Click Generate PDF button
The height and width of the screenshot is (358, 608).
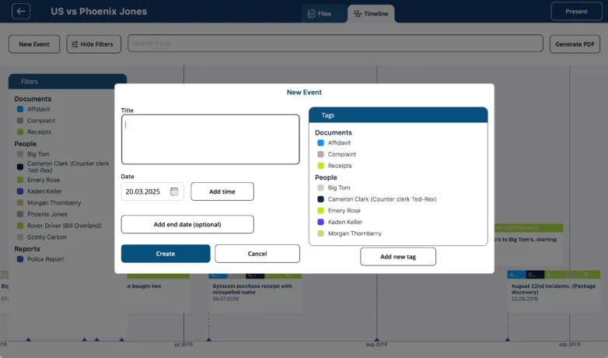[x=575, y=44]
